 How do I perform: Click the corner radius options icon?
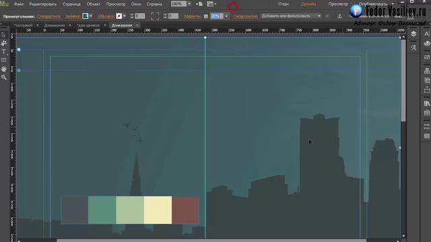(155, 16)
